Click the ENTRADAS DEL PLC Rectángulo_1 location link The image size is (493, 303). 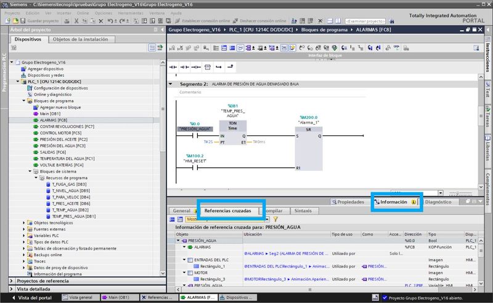point(287,266)
